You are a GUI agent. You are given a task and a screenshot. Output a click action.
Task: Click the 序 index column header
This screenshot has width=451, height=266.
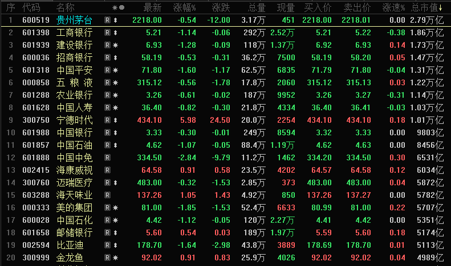[10, 7]
